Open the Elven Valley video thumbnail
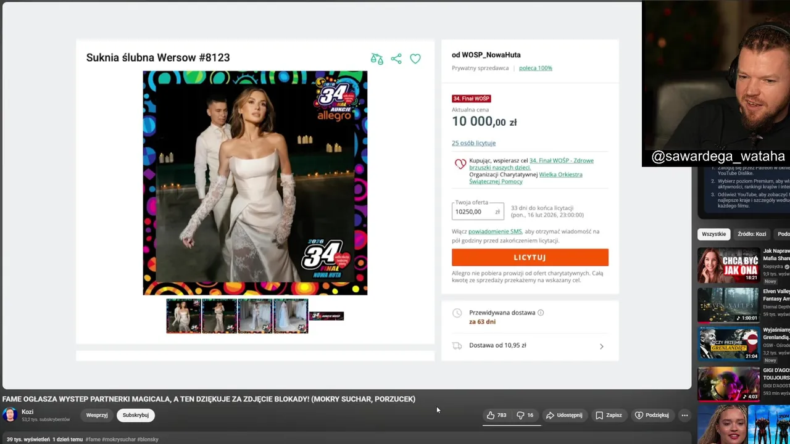 (728, 305)
